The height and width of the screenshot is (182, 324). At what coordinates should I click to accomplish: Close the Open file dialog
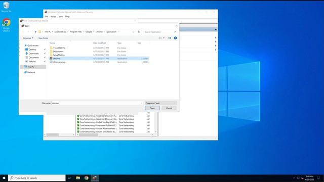pyautogui.click(x=177, y=26)
